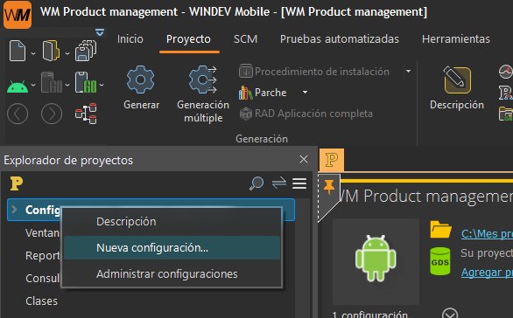
Task: Expand the Config tree node chevron
Action: click(x=14, y=210)
